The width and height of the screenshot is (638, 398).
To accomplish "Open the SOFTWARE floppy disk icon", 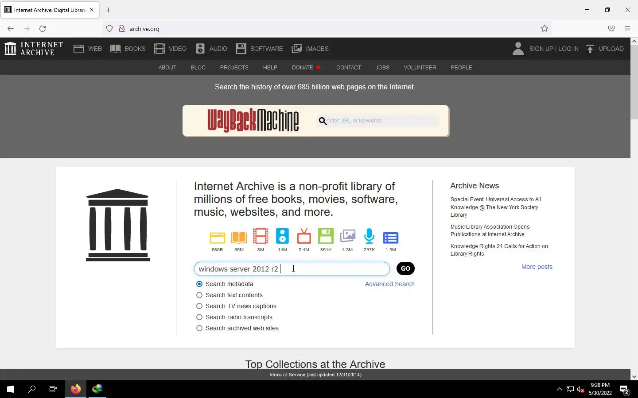I will (x=241, y=49).
